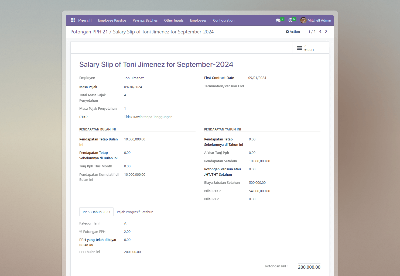Click the Salary Slip title heading
400x276 pixels.
click(156, 64)
